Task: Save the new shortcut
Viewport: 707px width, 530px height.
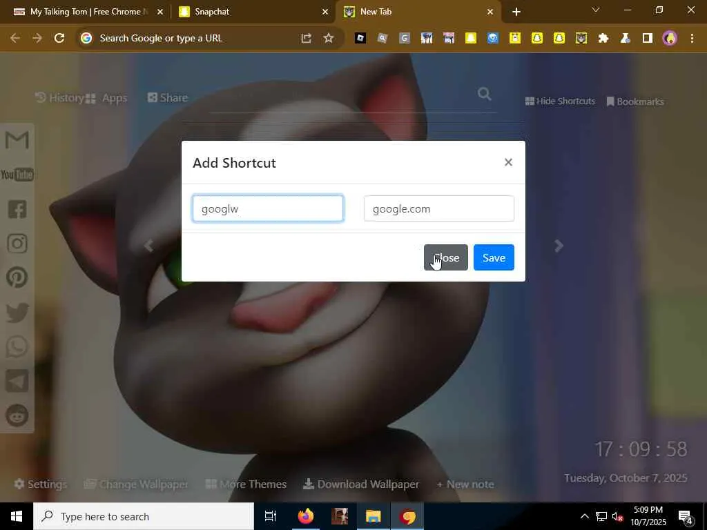Action: 494,257
